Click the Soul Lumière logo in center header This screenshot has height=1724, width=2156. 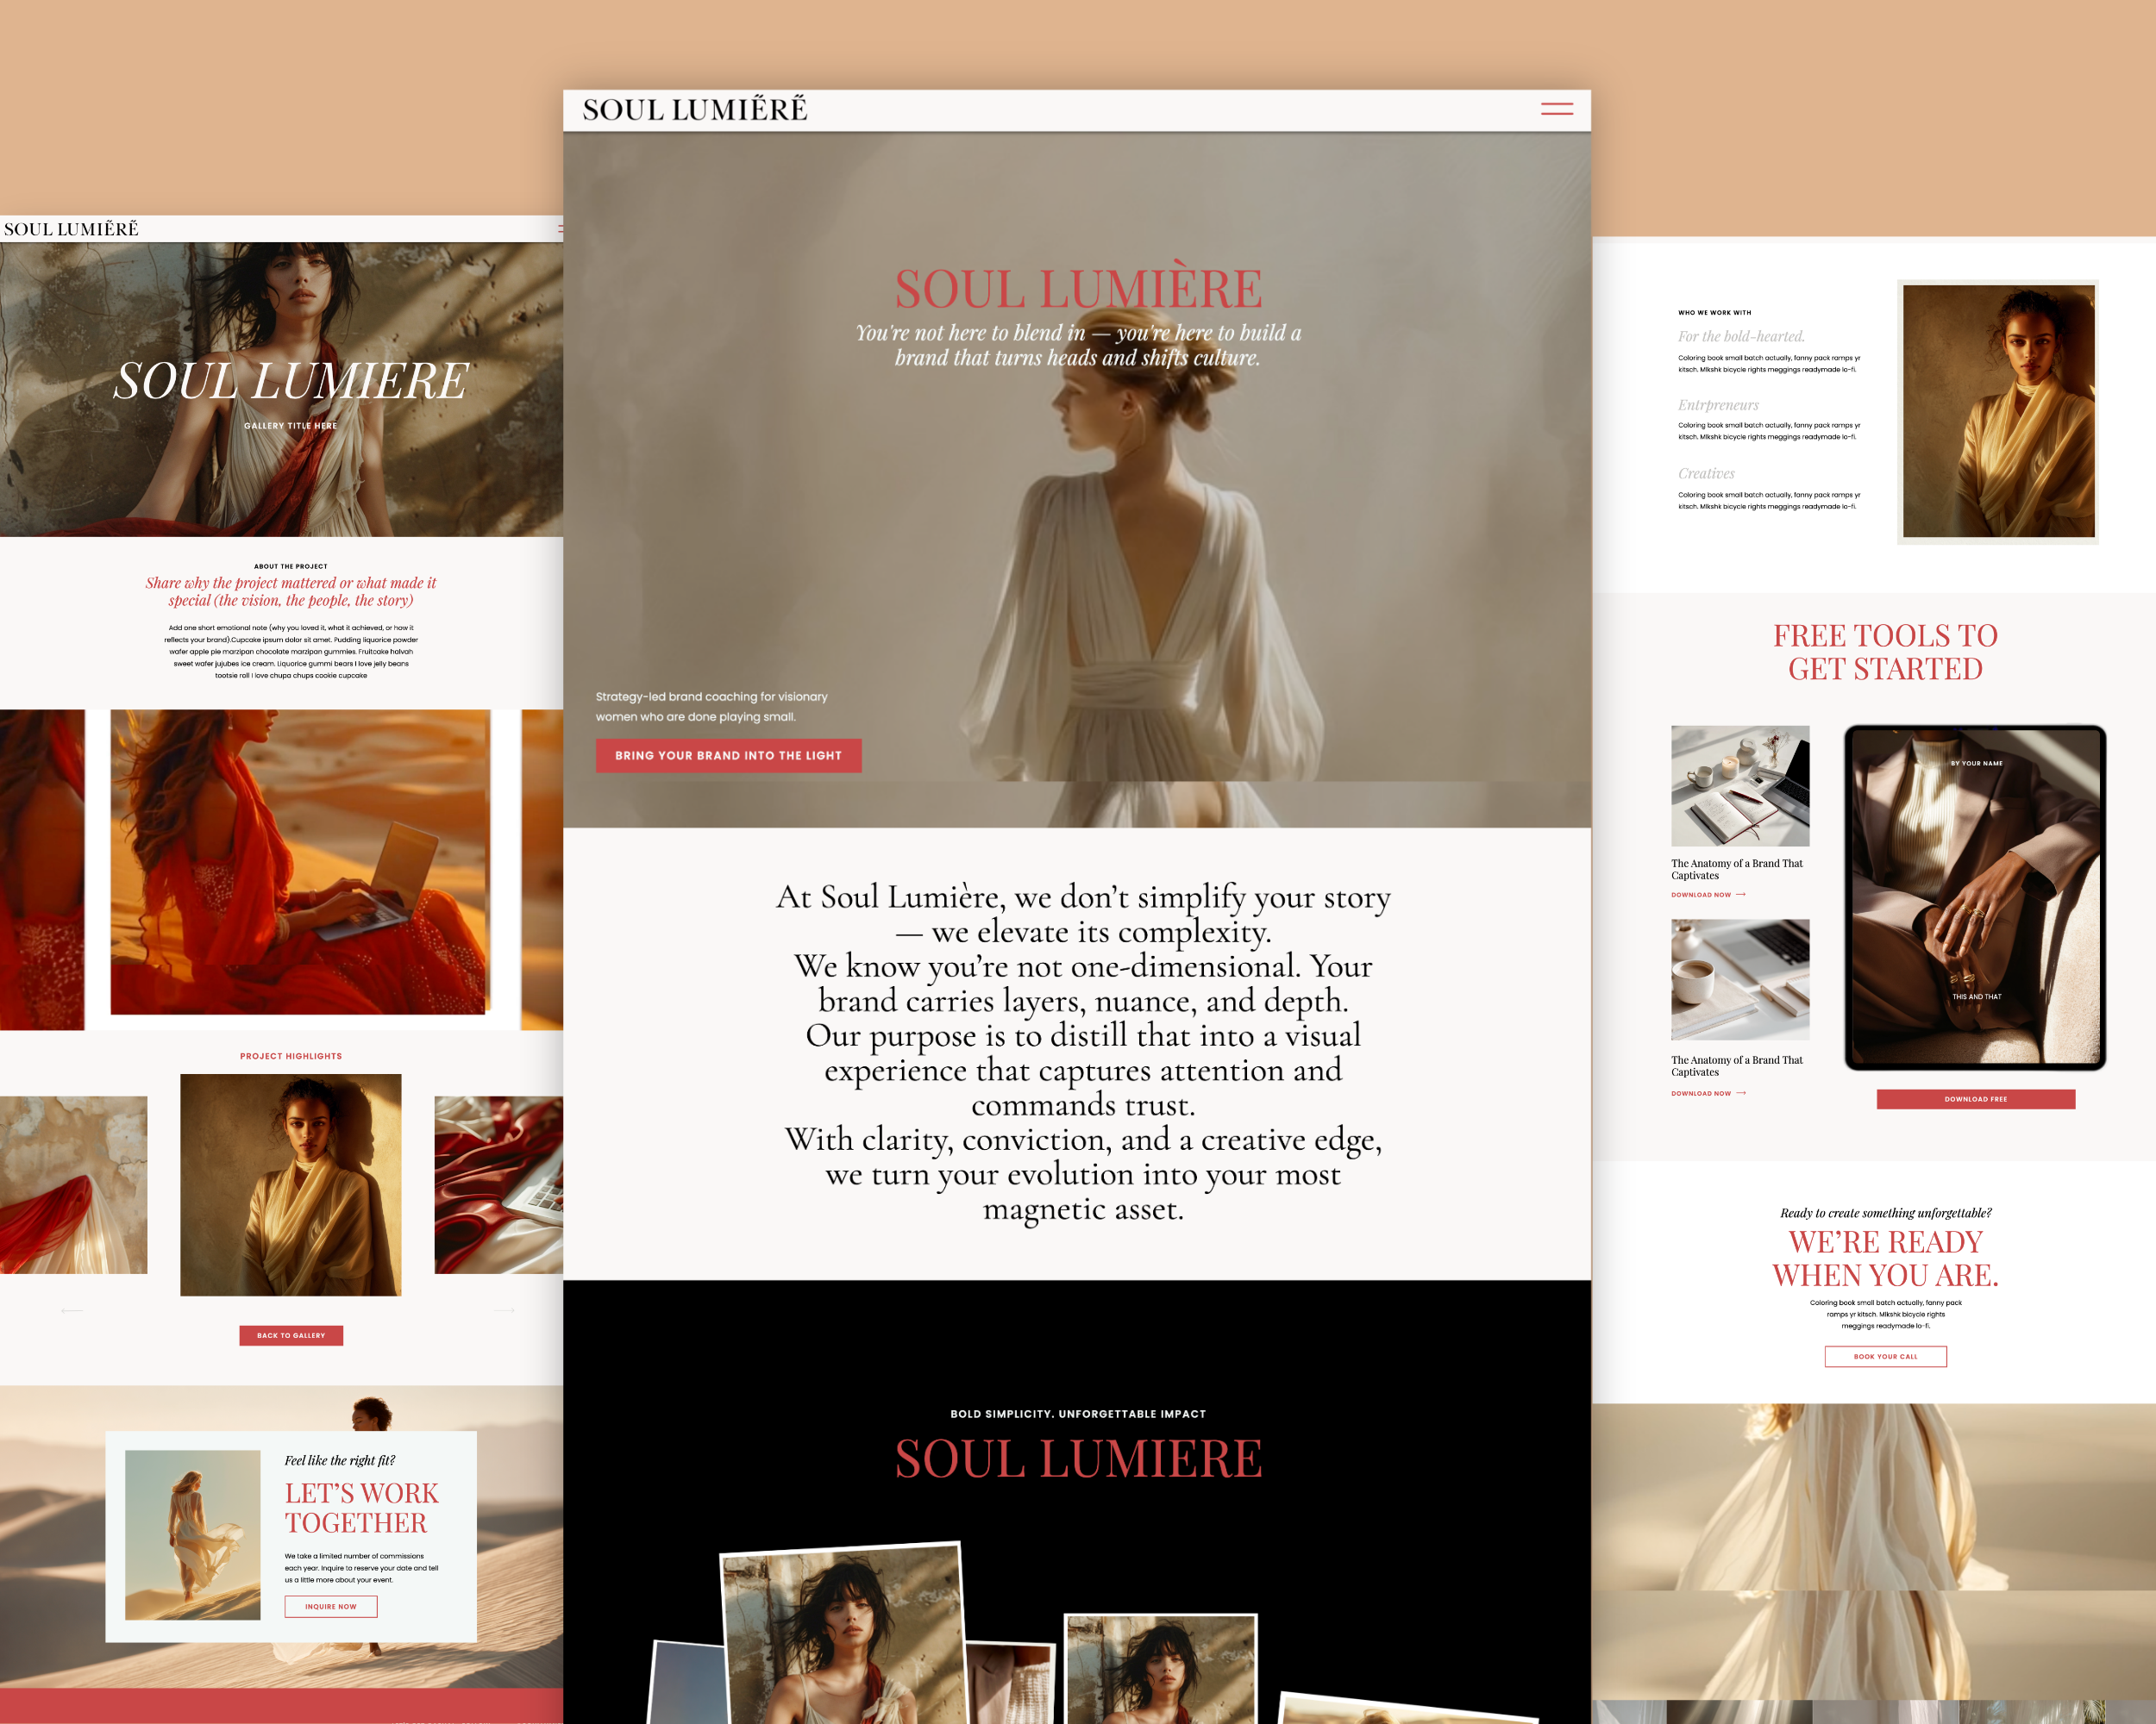694,110
